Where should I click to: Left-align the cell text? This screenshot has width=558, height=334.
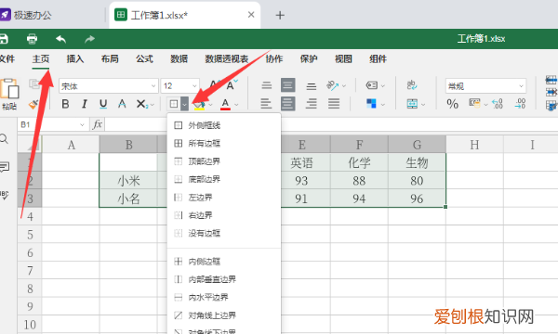tap(266, 104)
